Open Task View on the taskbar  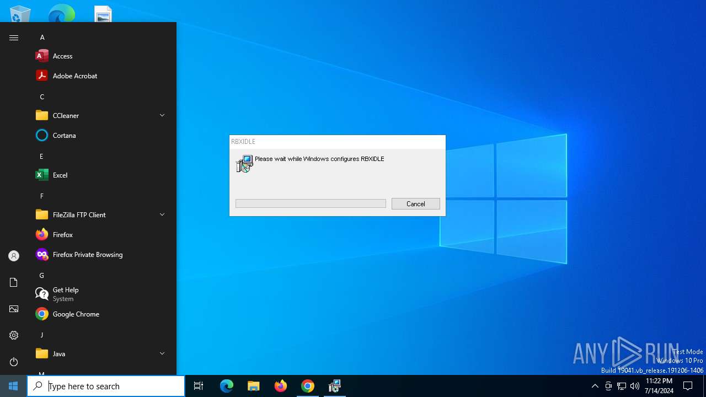click(x=199, y=386)
